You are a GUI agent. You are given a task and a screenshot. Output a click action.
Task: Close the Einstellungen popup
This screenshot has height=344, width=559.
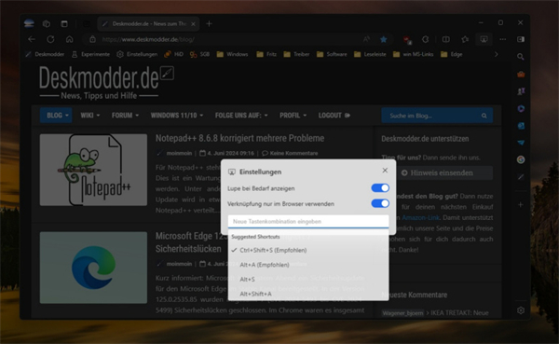click(385, 171)
